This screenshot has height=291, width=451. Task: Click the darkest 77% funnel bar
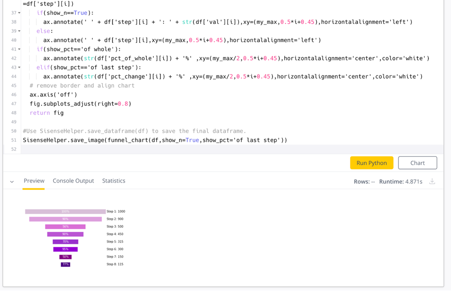(66, 264)
